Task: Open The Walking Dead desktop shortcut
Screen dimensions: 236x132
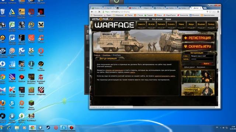Action: tap(31, 79)
